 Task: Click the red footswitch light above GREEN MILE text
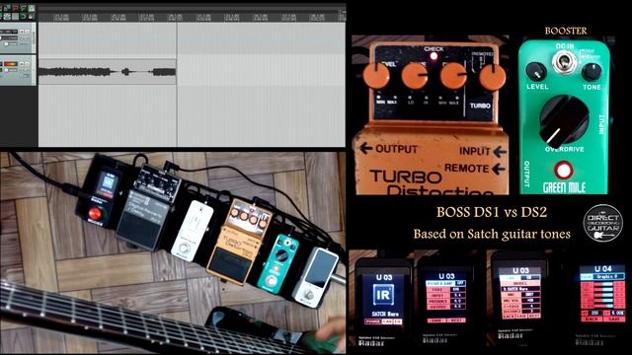point(564,171)
